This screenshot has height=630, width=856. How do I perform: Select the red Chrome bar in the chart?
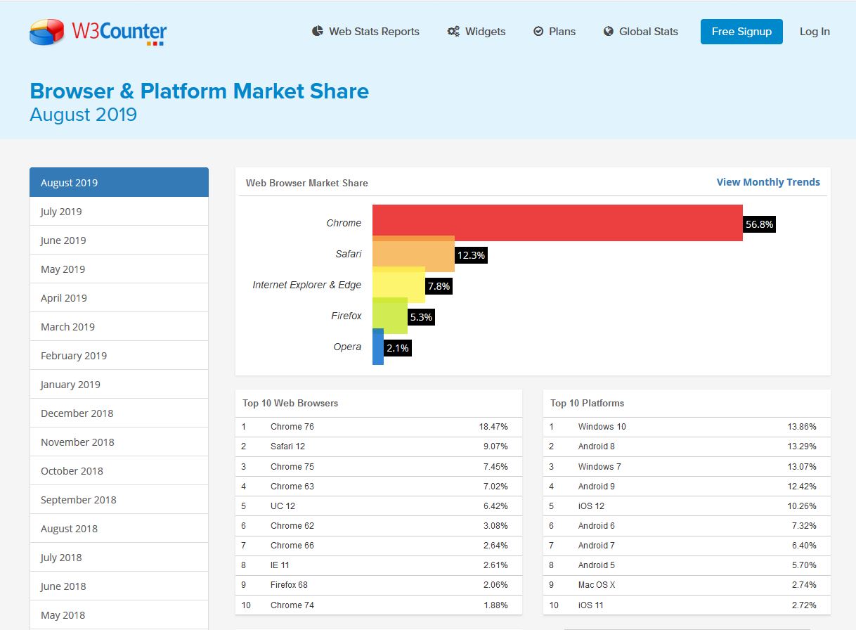(x=555, y=223)
